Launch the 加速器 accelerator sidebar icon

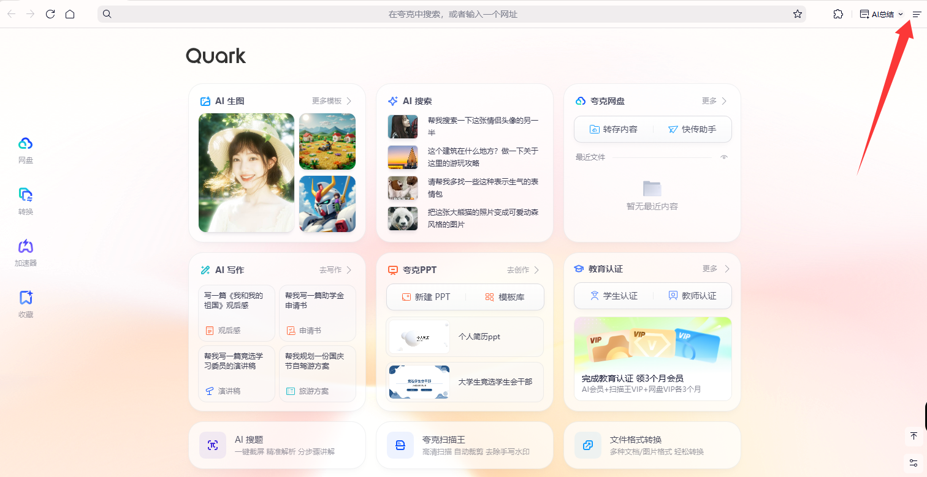tap(25, 247)
